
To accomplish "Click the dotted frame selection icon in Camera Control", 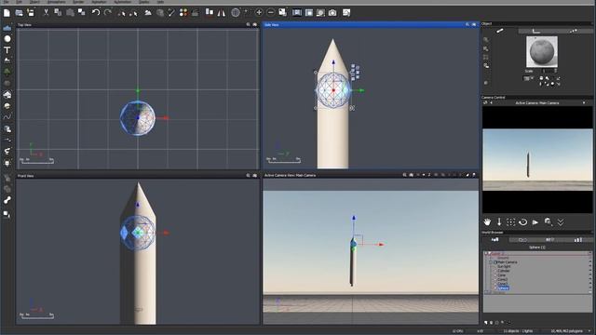I will (511, 222).
